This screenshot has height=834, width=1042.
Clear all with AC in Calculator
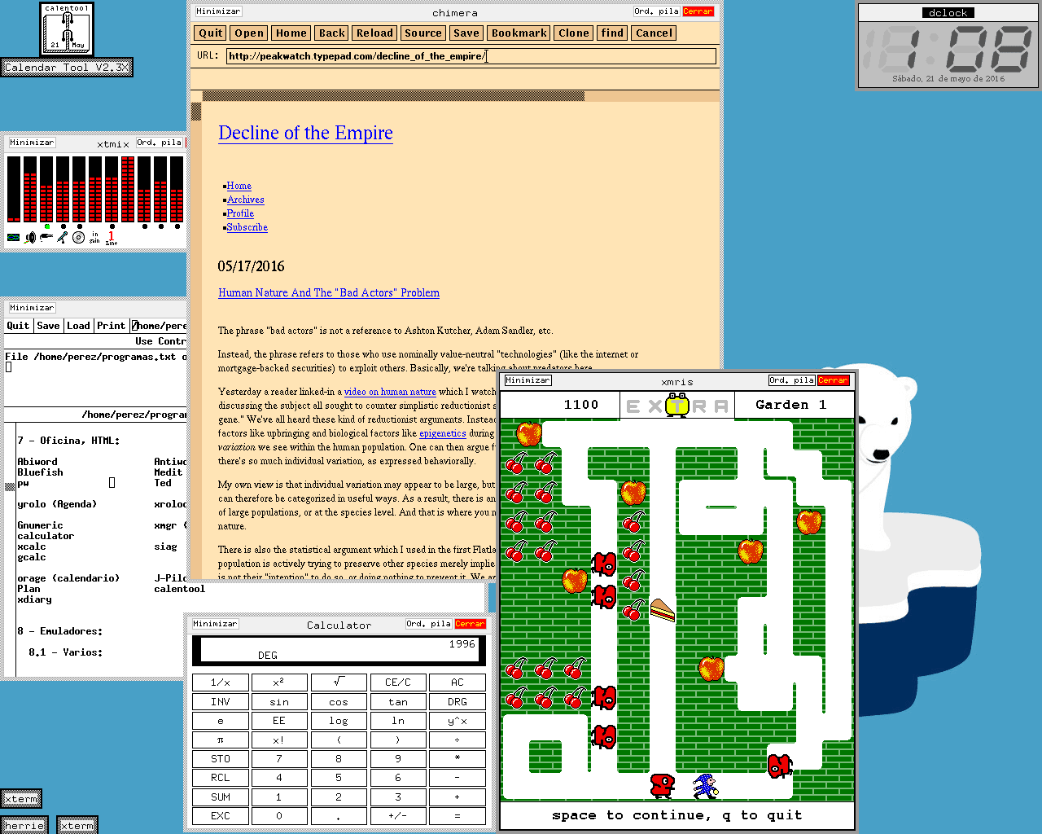458,682
